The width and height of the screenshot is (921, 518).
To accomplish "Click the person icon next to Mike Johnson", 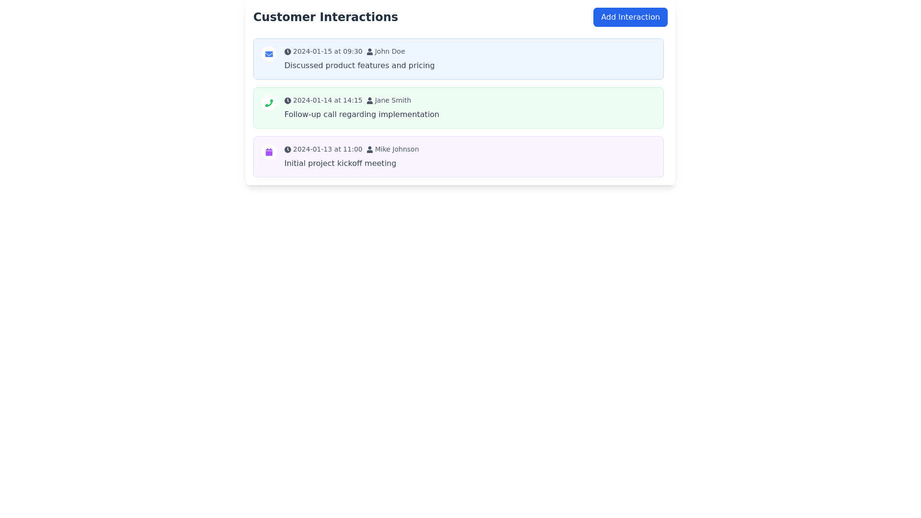I will pyautogui.click(x=369, y=150).
